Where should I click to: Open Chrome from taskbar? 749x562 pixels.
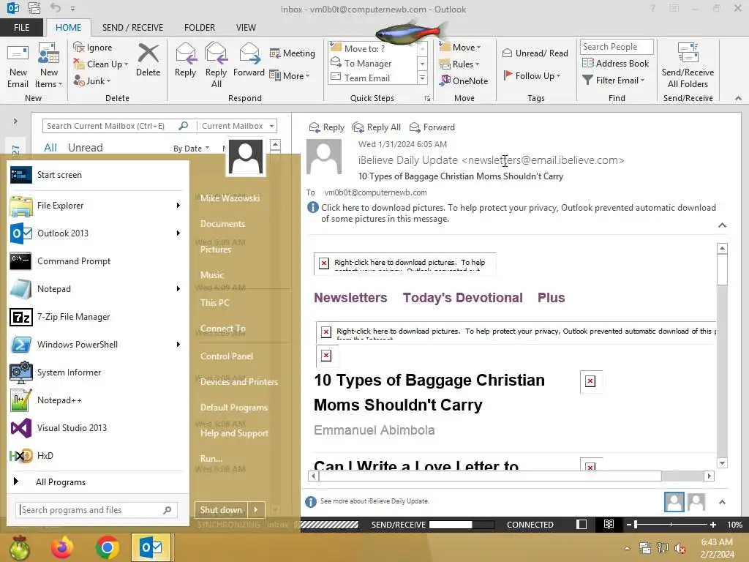pyautogui.click(x=107, y=547)
